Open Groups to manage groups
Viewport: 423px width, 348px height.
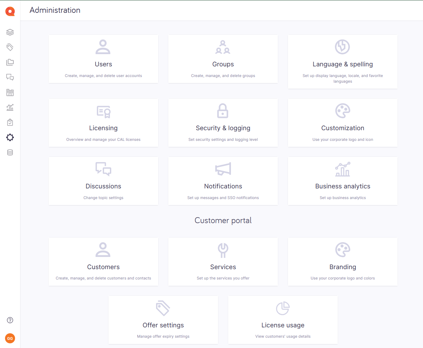pos(223,59)
